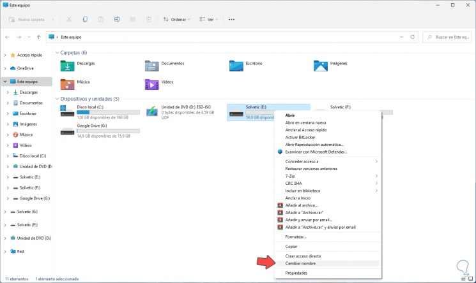This screenshot has width=476, height=283.
Task: Select Solvetic (F:) under Este equipo in sidebar
Action: click(x=30, y=188)
